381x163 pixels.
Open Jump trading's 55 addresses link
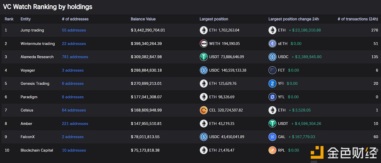click(x=74, y=30)
